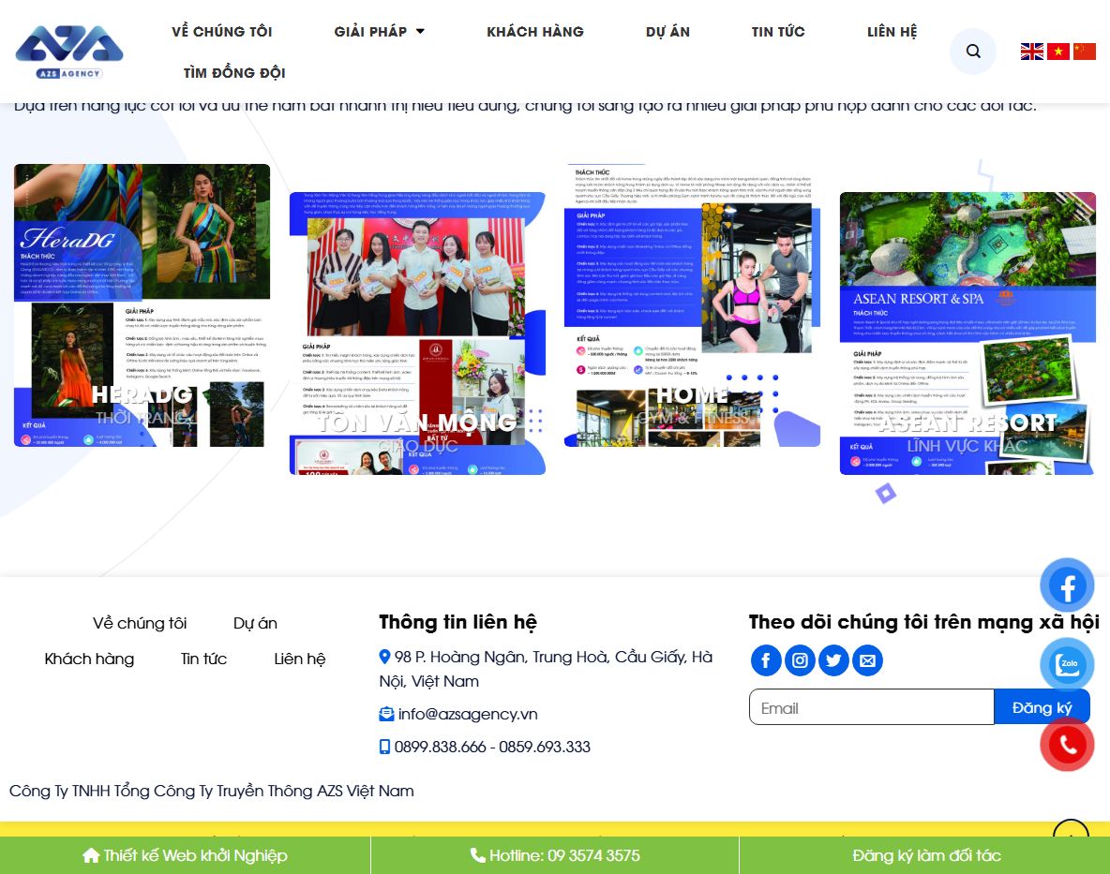Click the Đăng ký subscribe button

click(1042, 707)
